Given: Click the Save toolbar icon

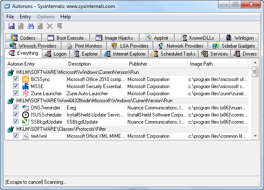Looking at the screenshot, I should (x=11, y=26).
